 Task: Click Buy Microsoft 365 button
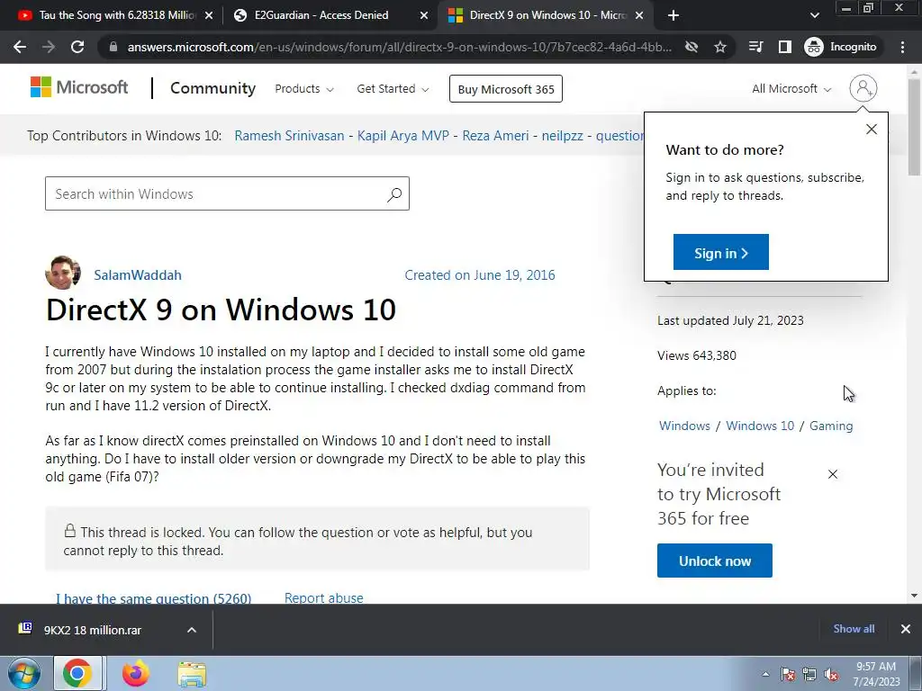[x=506, y=89]
